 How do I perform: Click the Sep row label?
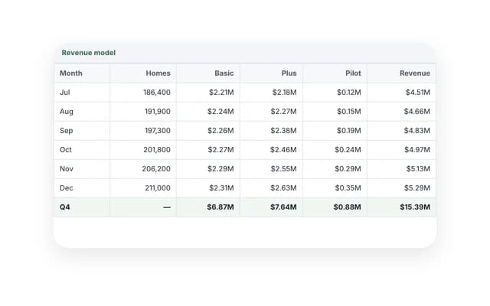pyautogui.click(x=67, y=131)
